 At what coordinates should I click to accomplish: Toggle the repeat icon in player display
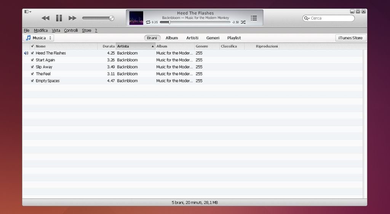click(x=148, y=22)
